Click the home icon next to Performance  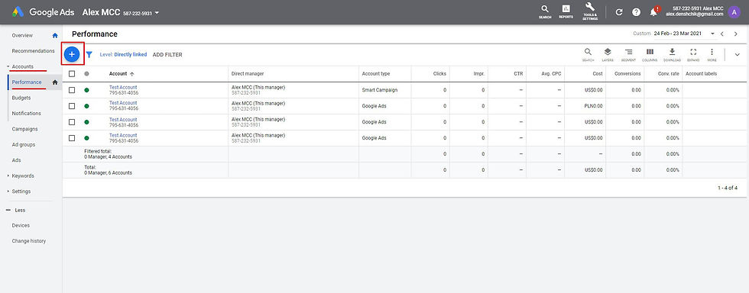pos(55,82)
